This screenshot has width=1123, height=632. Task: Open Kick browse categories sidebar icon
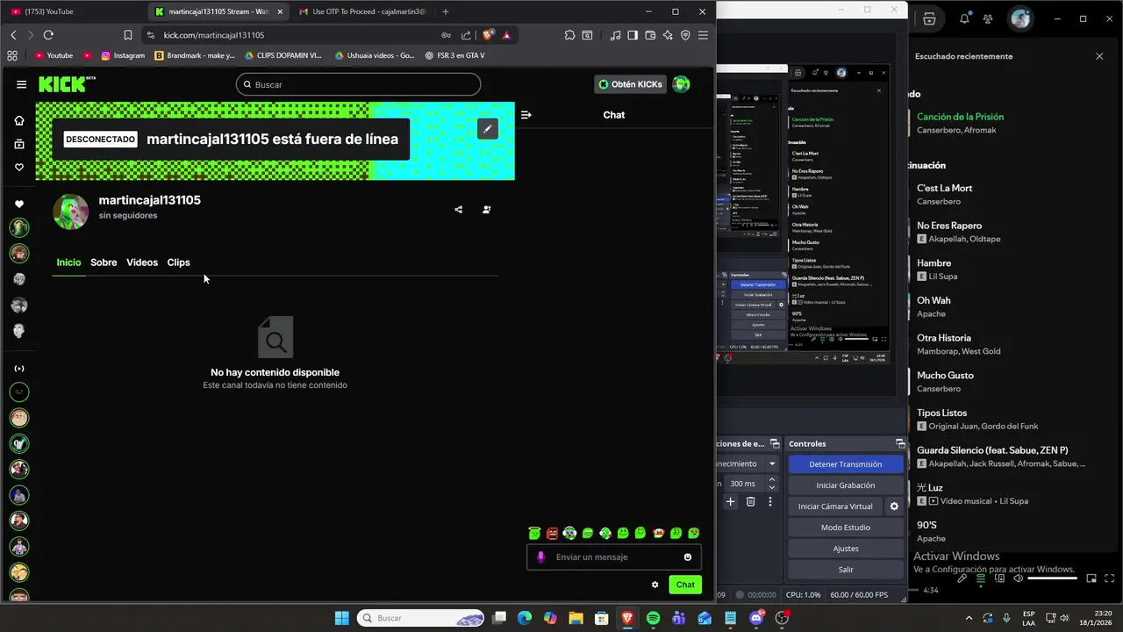point(19,144)
